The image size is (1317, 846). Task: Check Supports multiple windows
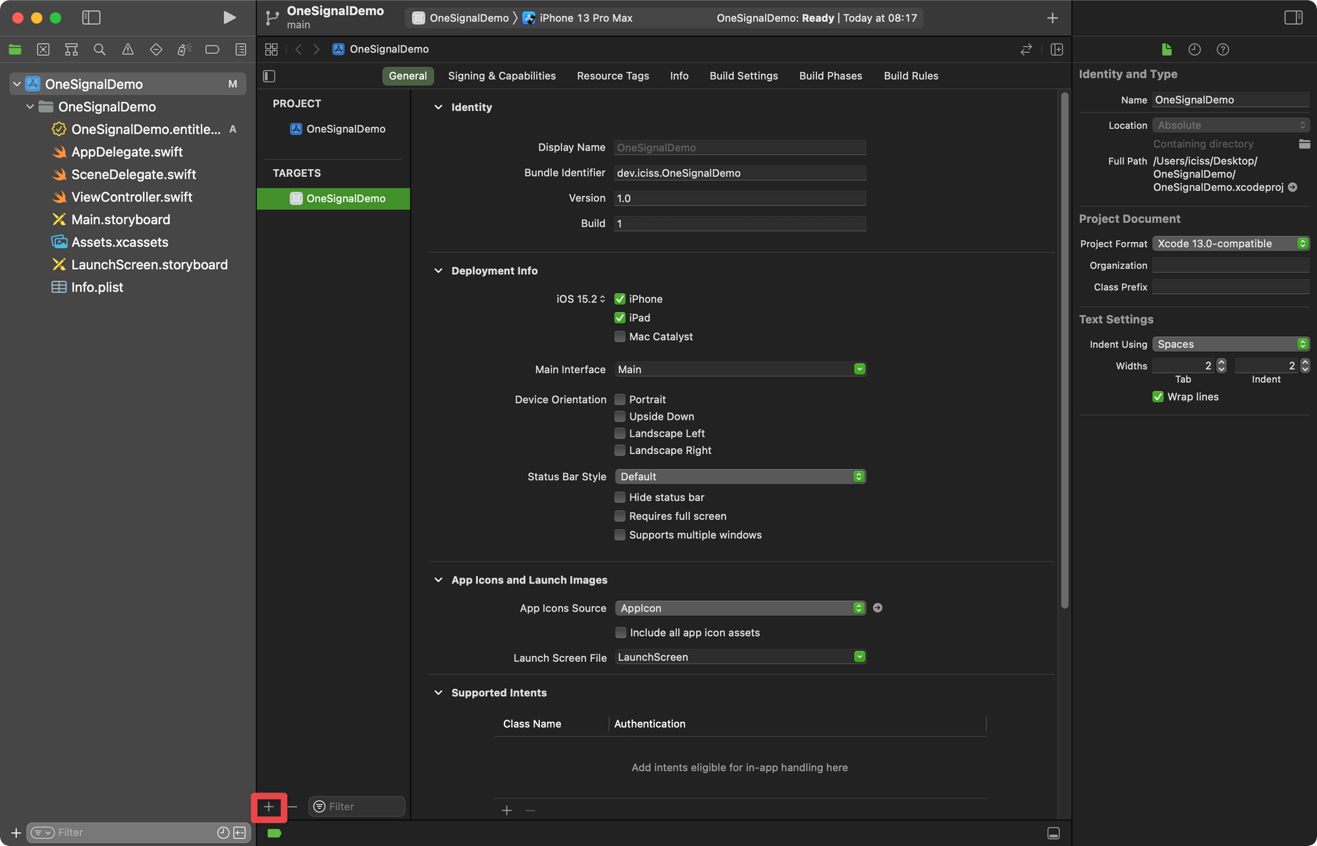[620, 535]
